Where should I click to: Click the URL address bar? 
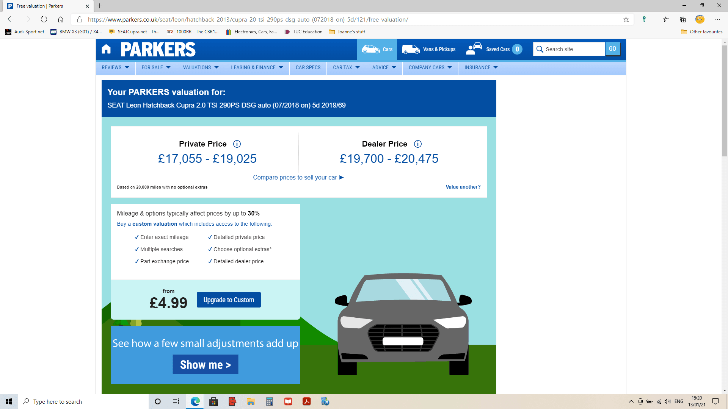pyautogui.click(x=353, y=19)
